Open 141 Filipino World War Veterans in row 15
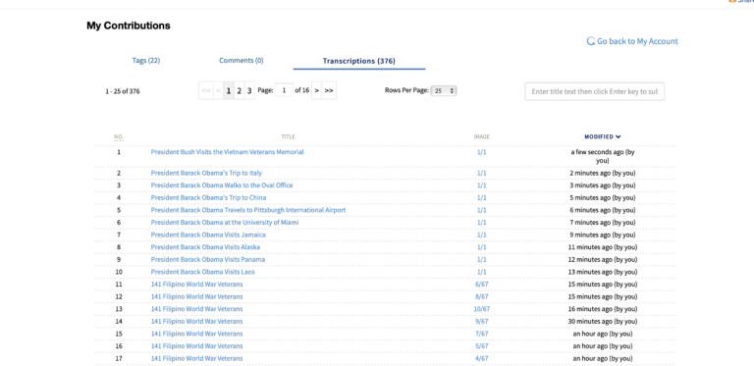The width and height of the screenshot is (754, 366). [196, 334]
